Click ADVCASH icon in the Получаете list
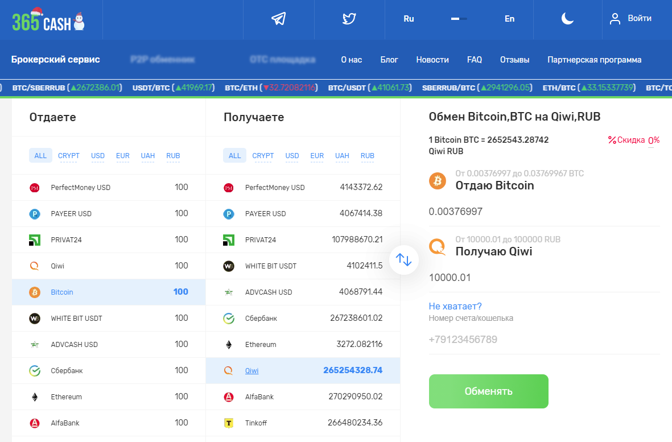Image resolution: width=672 pixels, height=442 pixels. tap(229, 292)
